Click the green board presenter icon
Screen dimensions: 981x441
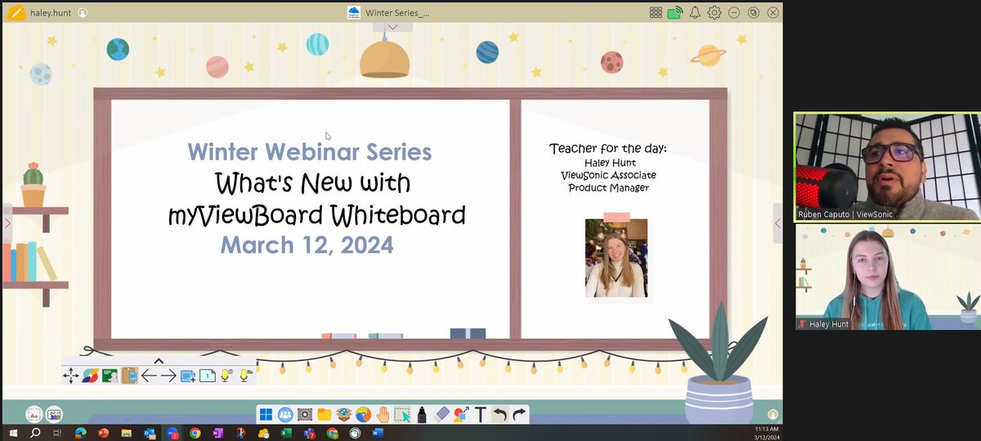(110, 376)
